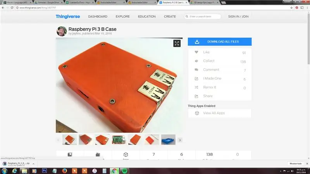Click the View All Apps cube icon
The image size is (310, 174).
pyautogui.click(x=197, y=113)
